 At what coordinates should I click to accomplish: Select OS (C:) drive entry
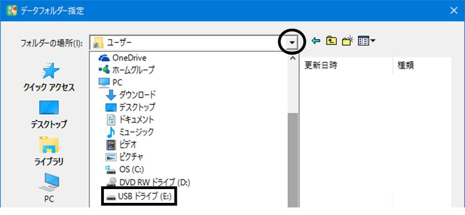click(x=125, y=169)
